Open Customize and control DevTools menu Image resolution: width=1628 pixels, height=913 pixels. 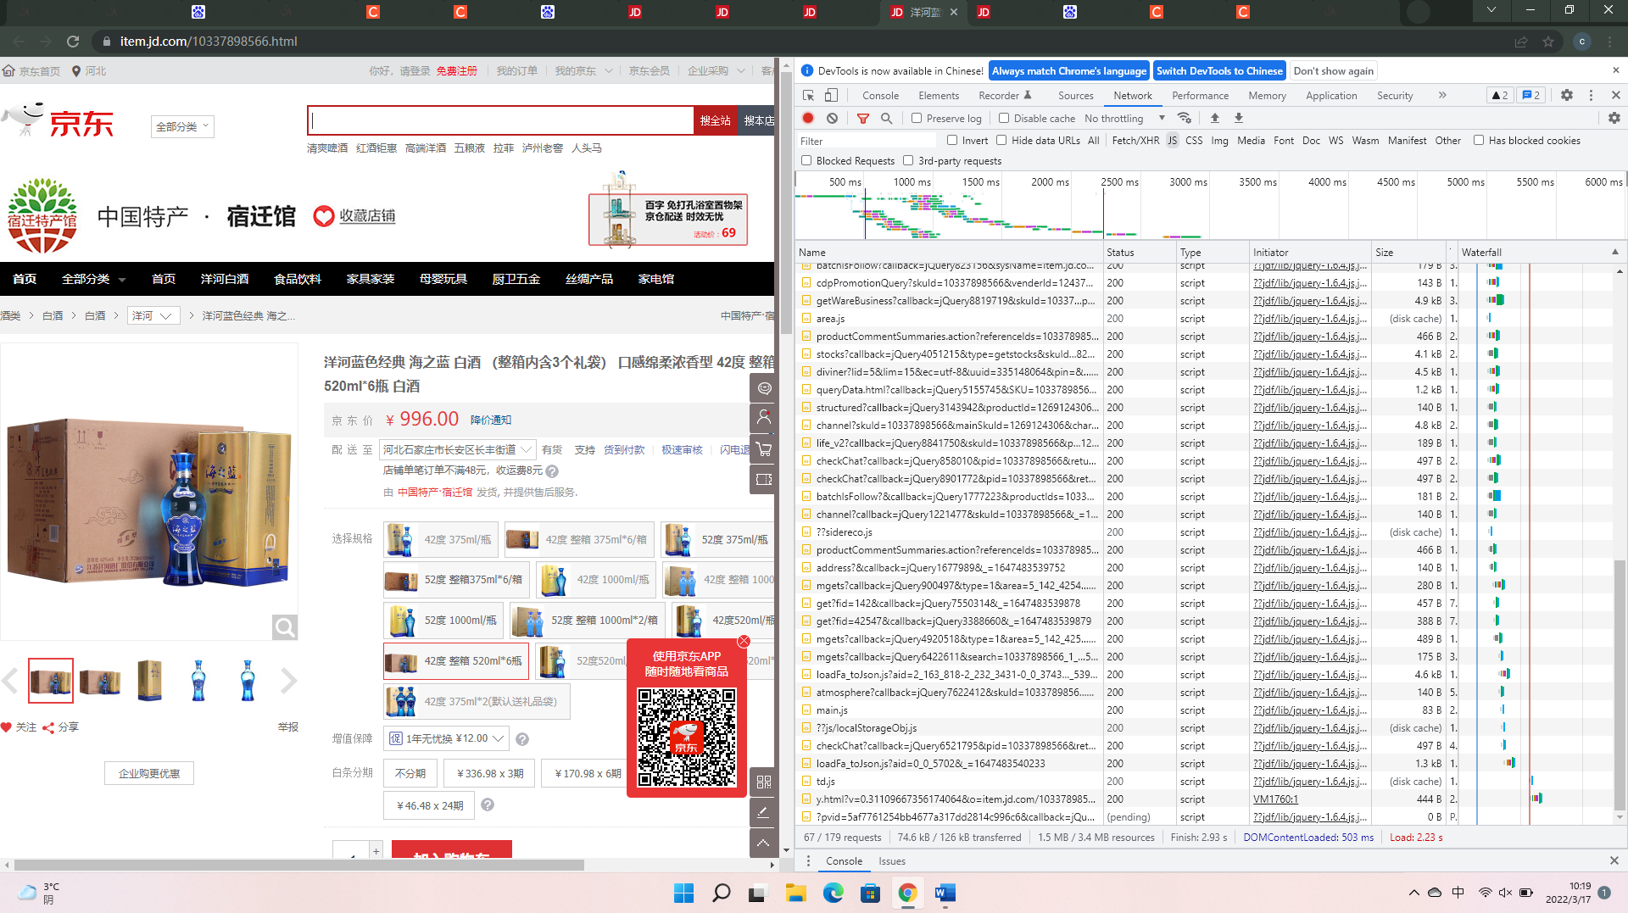pos(1591,96)
